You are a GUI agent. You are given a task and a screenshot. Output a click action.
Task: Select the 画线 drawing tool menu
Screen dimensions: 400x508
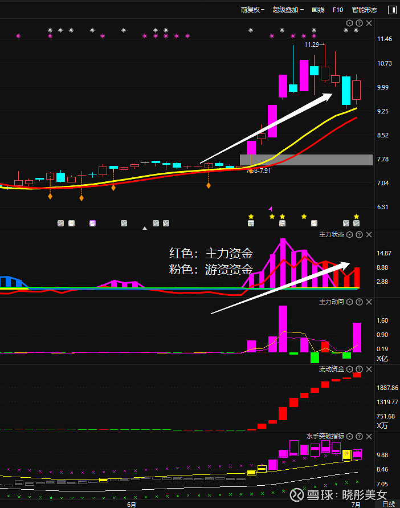(x=318, y=10)
